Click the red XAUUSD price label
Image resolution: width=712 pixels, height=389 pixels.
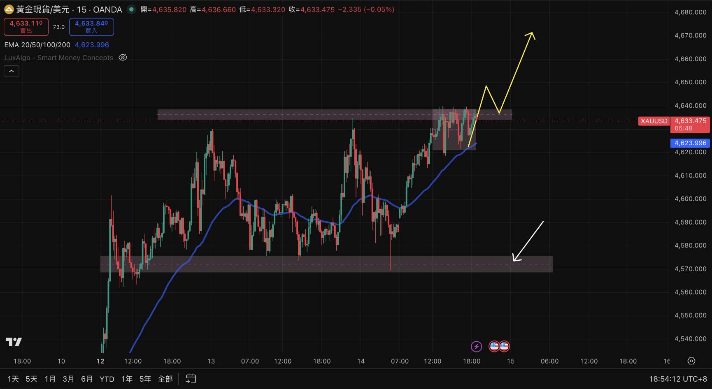654,121
